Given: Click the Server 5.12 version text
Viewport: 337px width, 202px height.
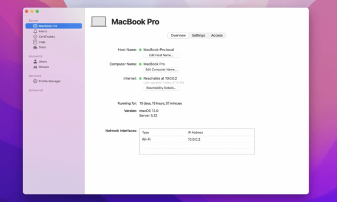Looking at the screenshot, I should tap(148, 116).
